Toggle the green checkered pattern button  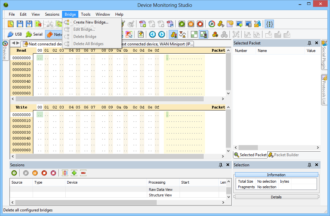tap(194, 34)
